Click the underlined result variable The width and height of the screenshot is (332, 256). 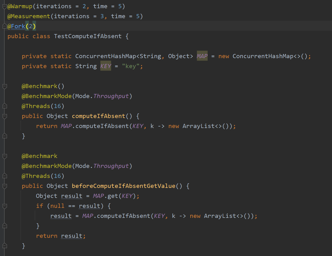coord(72,196)
